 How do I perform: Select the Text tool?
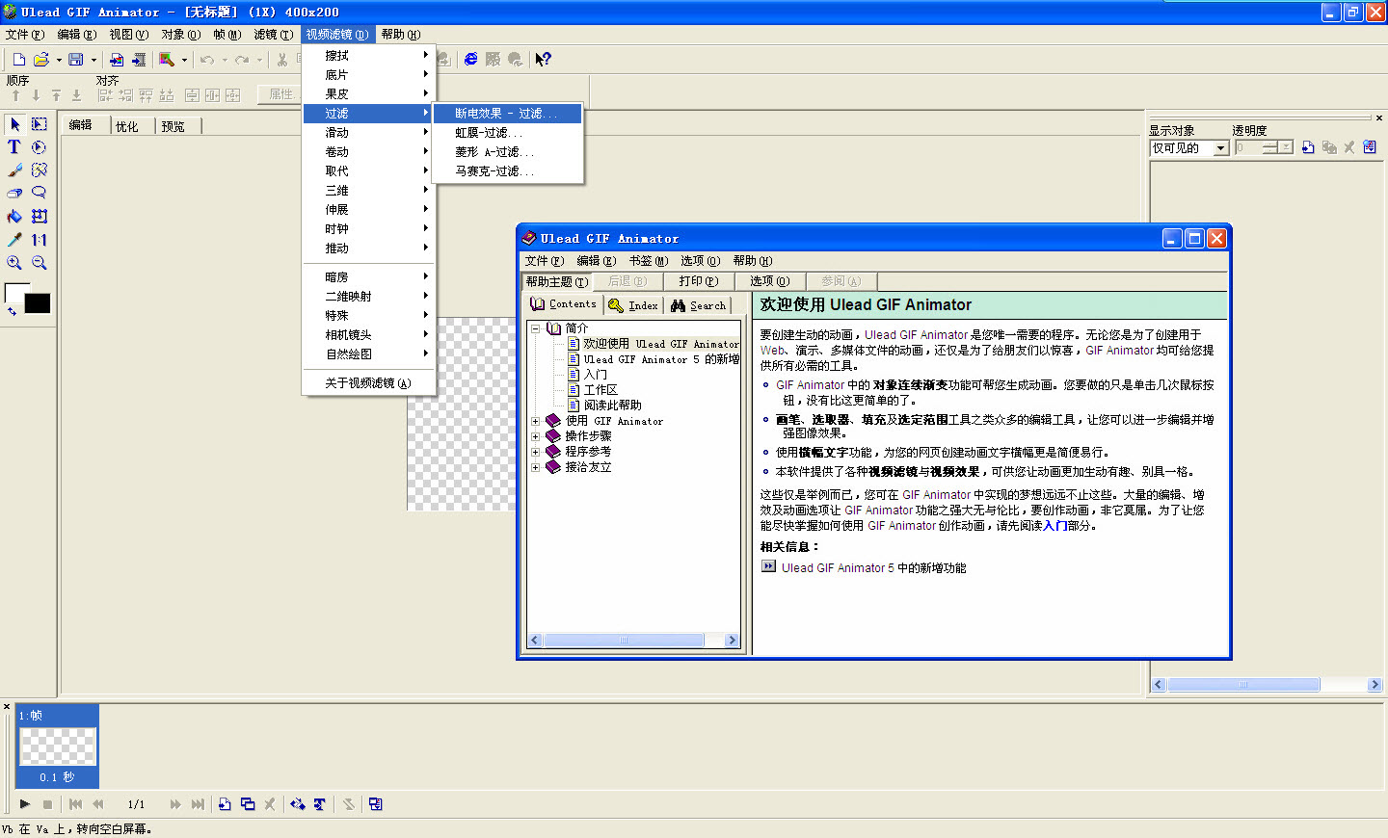click(14, 147)
